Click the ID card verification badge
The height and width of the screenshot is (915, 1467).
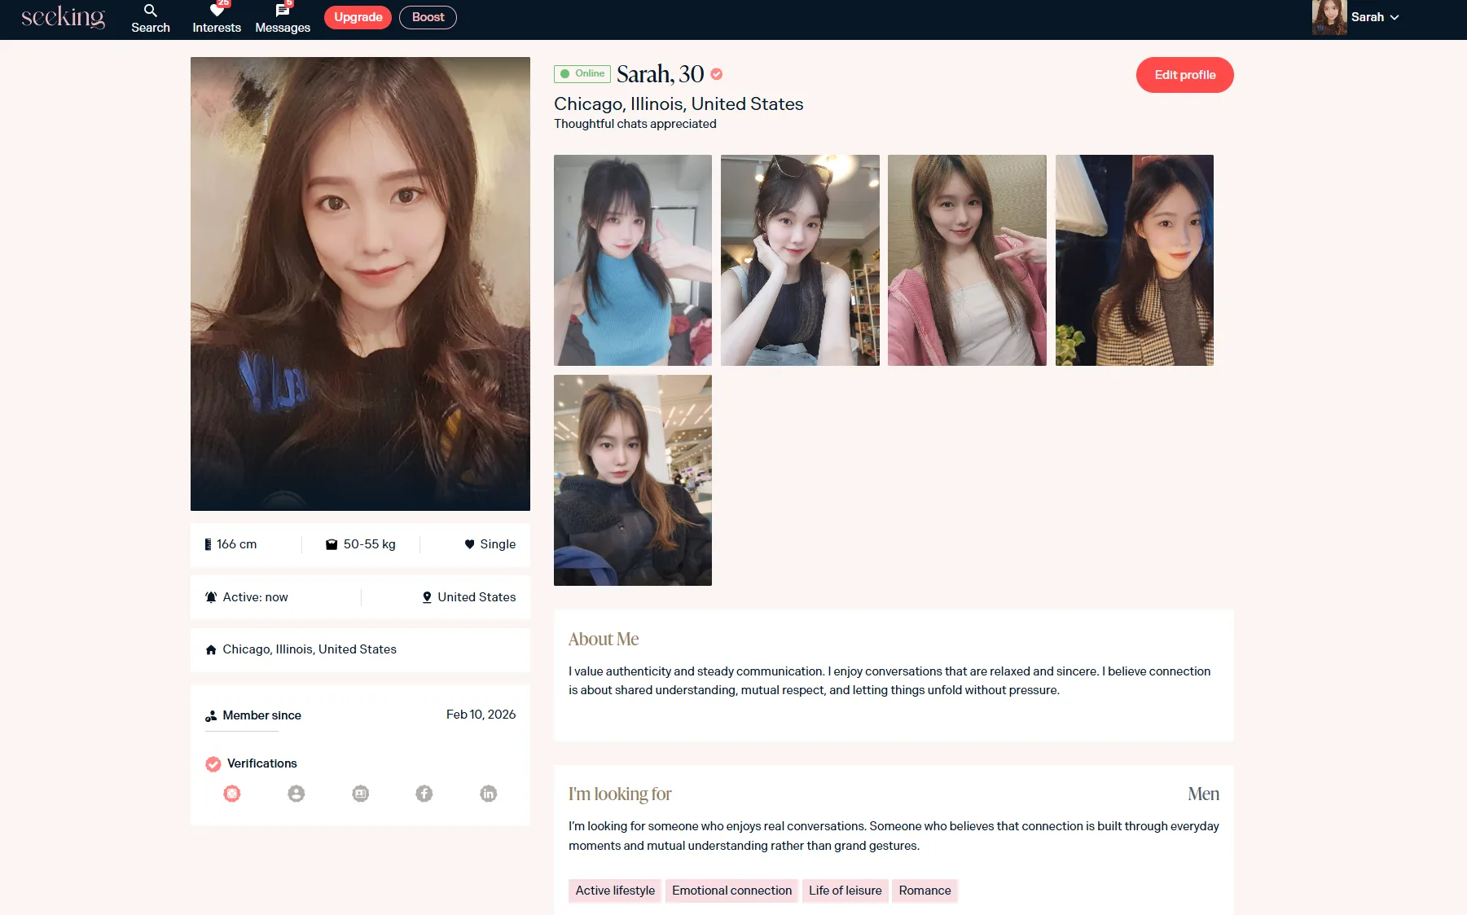point(360,794)
